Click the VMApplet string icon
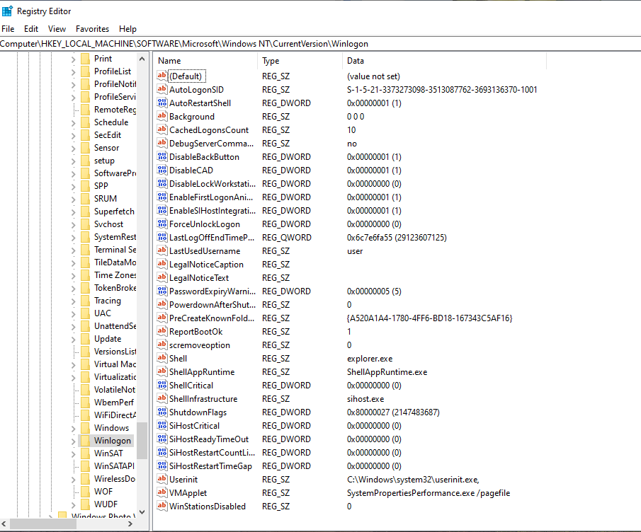 [162, 493]
